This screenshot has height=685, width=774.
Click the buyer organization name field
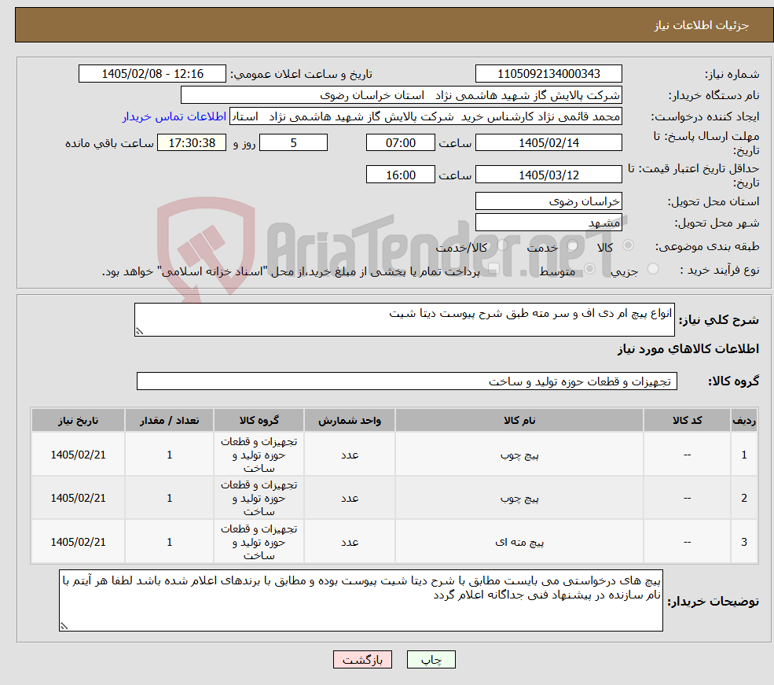click(402, 95)
